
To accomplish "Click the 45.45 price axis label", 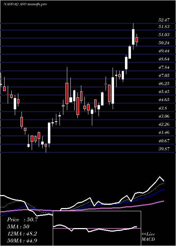I will [x=164, y=92].
